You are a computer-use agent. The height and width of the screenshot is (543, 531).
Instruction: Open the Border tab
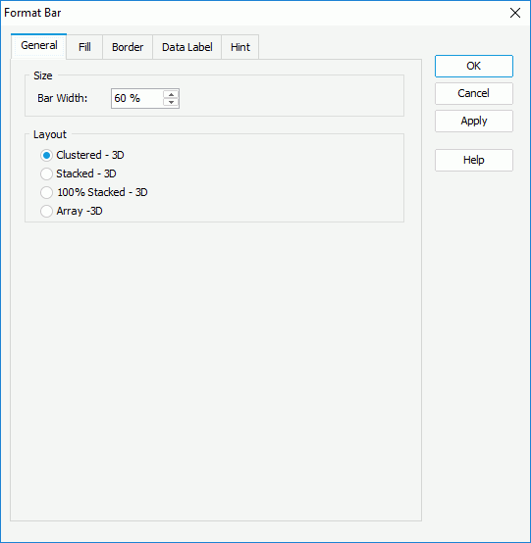coord(128,47)
